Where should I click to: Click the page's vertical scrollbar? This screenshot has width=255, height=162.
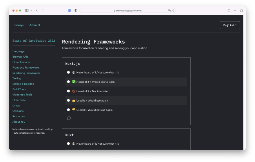coord(245,27)
